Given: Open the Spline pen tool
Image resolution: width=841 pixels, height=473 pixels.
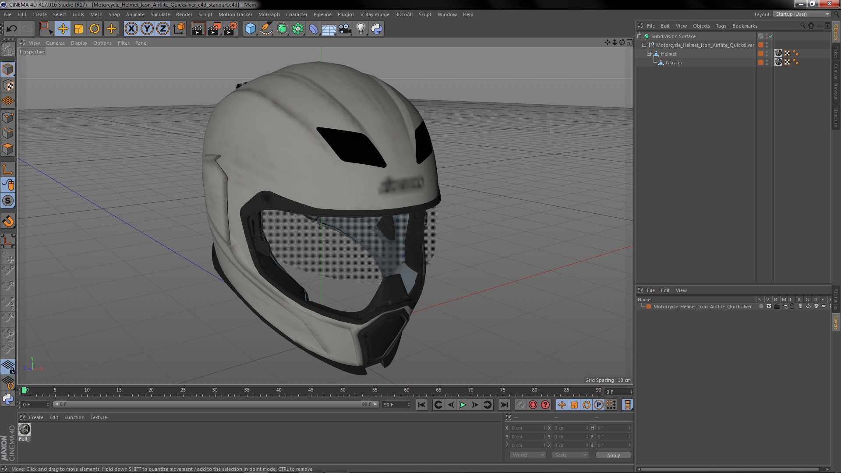Looking at the screenshot, I should pos(266,29).
